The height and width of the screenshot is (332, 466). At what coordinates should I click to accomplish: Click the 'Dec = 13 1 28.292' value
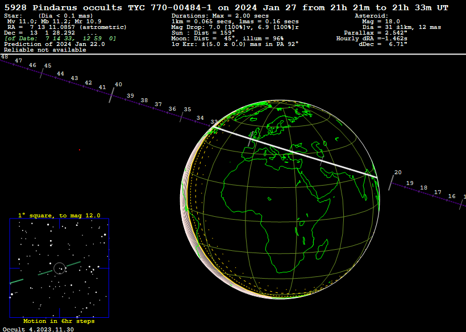click(x=40, y=33)
